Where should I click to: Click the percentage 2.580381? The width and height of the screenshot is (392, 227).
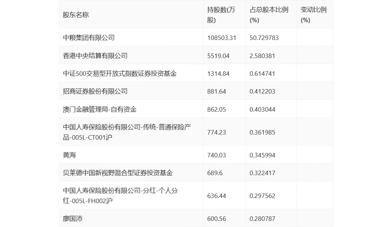(x=262, y=56)
